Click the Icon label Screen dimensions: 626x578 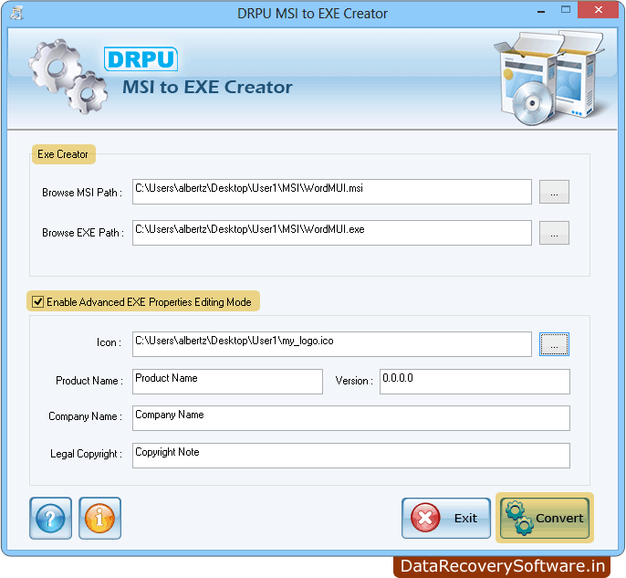pos(109,342)
